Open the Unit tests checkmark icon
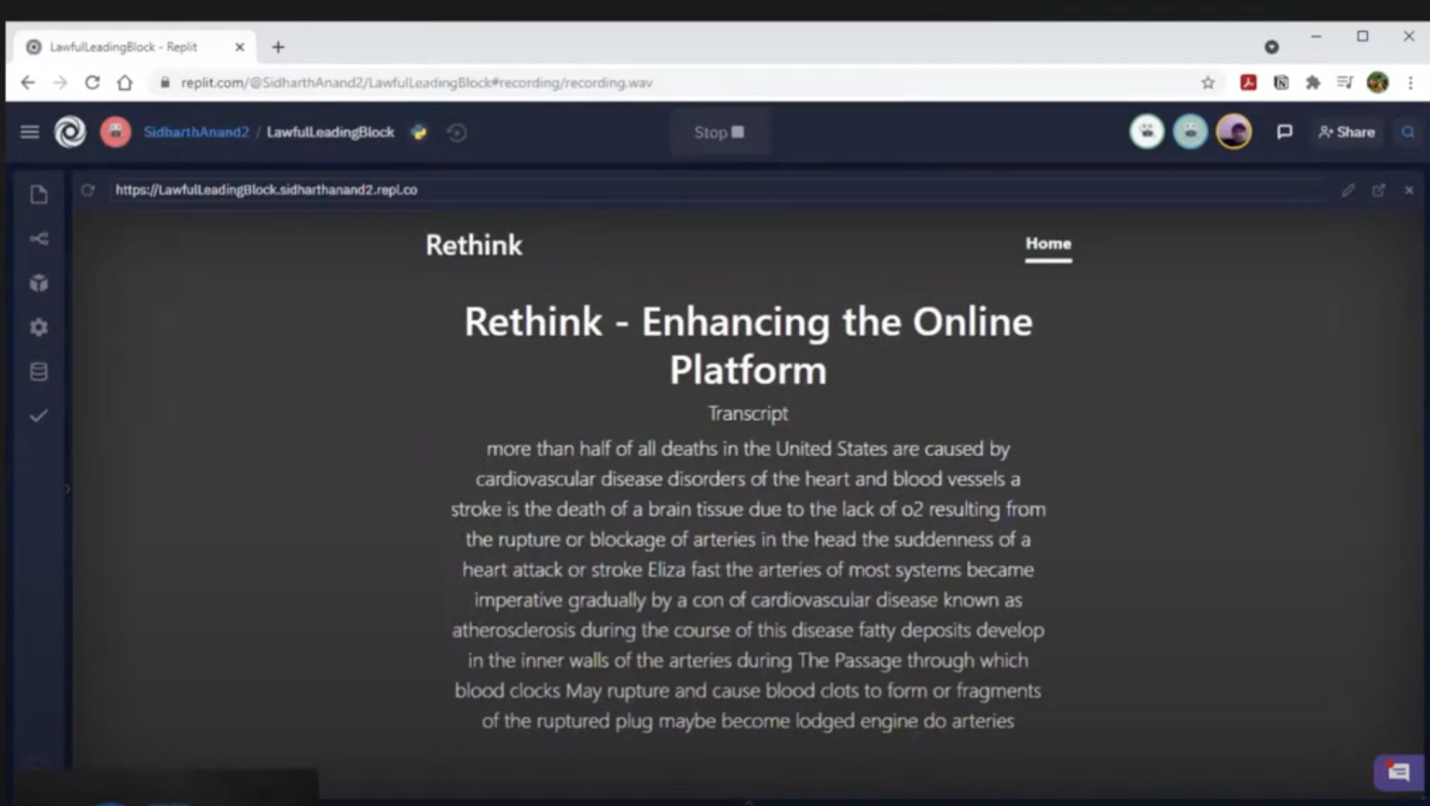This screenshot has width=1430, height=806. click(x=38, y=415)
